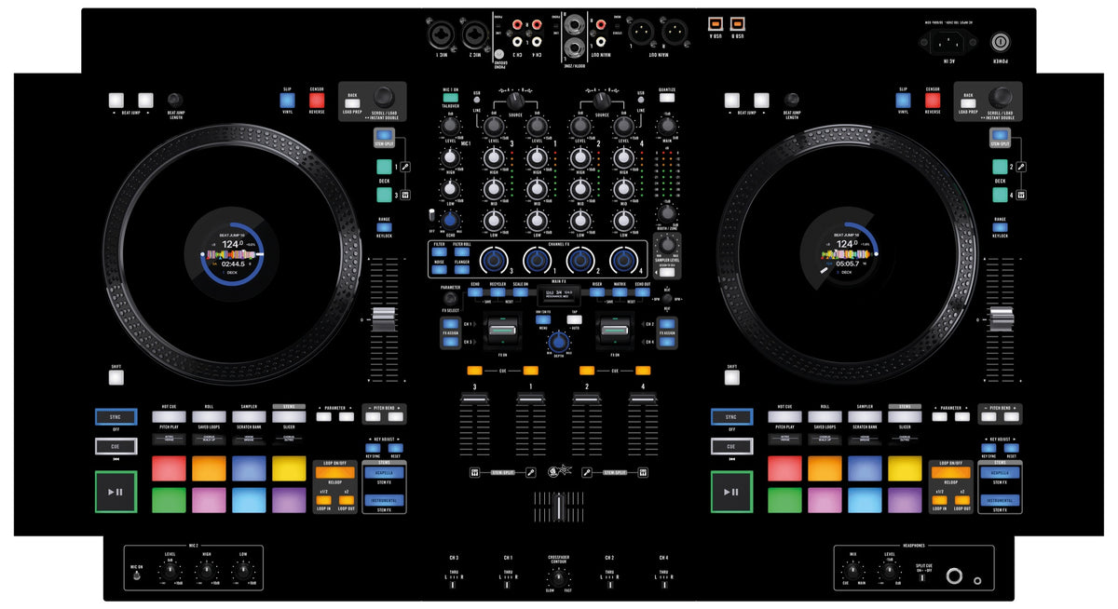This screenshot has width=1118, height=609.
Task: Select the NOISE effect
Action: point(438,268)
